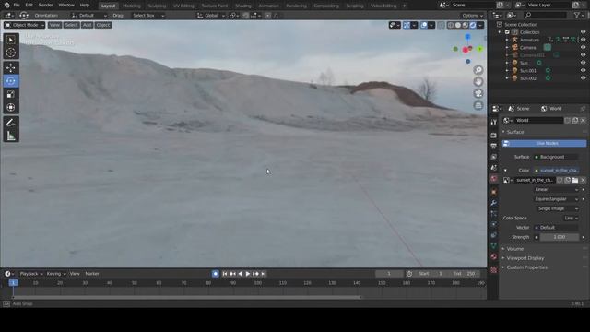Open the Object properties tab
This screenshot has height=332, width=590.
pyautogui.click(x=494, y=192)
